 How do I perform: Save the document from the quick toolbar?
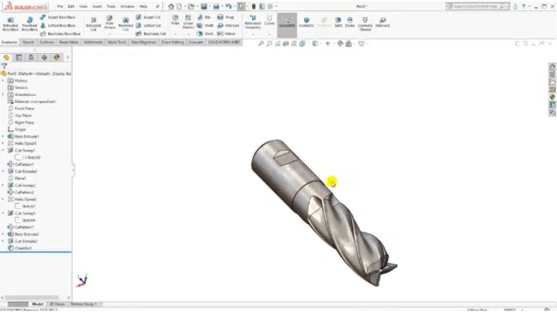pyautogui.click(x=204, y=6)
